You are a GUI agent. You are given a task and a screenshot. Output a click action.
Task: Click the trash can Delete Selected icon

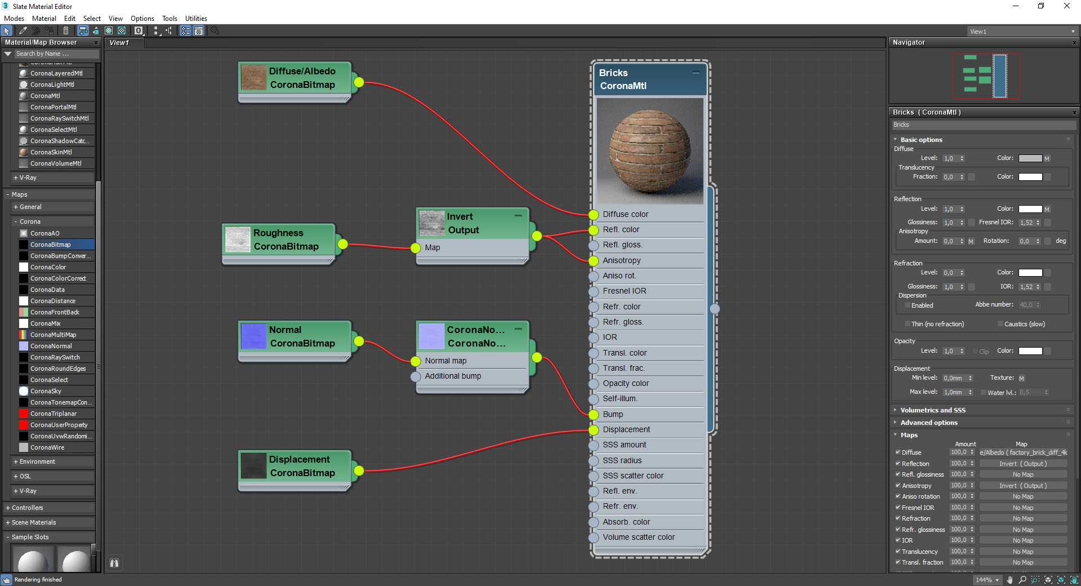click(66, 31)
